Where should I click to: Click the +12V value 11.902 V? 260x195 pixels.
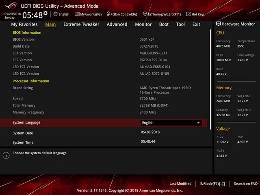click(222, 142)
